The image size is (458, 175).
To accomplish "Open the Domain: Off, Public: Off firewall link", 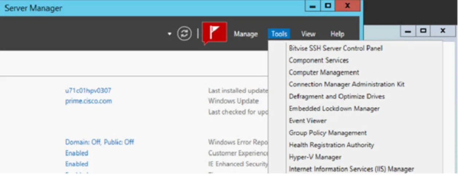I will (99, 142).
